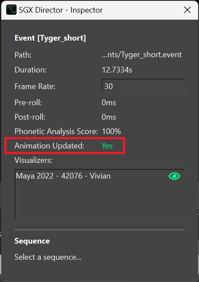Viewport: 199px width, 282px height.
Task: Click the Phonetic Analysis Score label
Action: 56,131
